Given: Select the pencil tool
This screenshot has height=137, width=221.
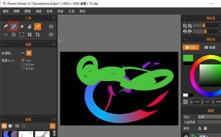Looking at the screenshot, I should (x=13, y=26).
